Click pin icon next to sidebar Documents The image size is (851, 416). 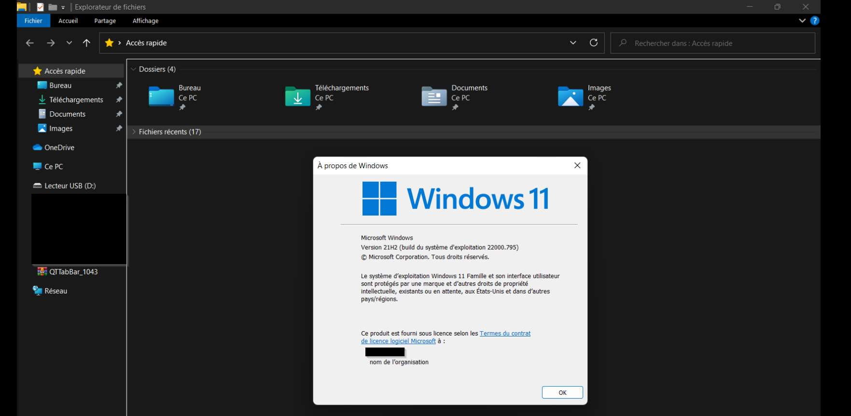click(x=119, y=114)
